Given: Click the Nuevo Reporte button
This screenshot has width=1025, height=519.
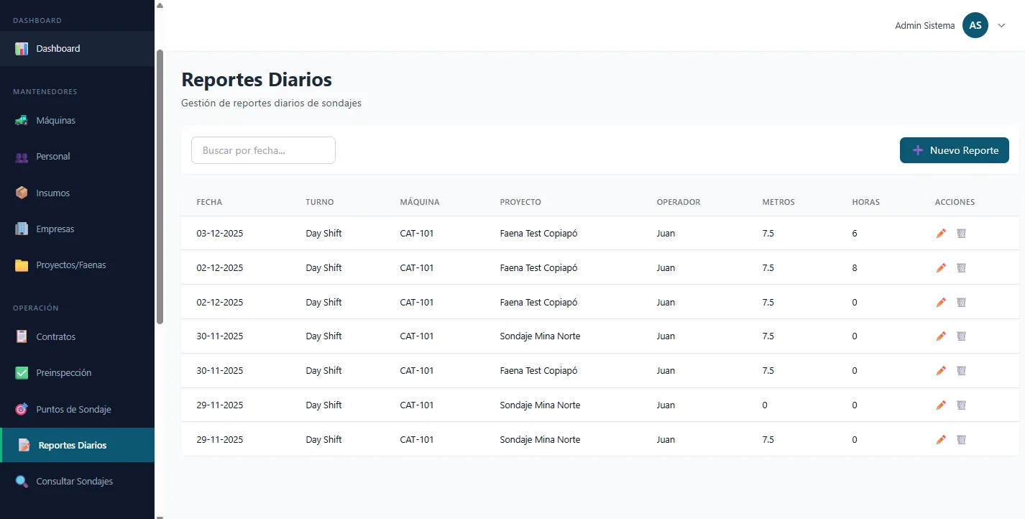Looking at the screenshot, I should [x=954, y=150].
